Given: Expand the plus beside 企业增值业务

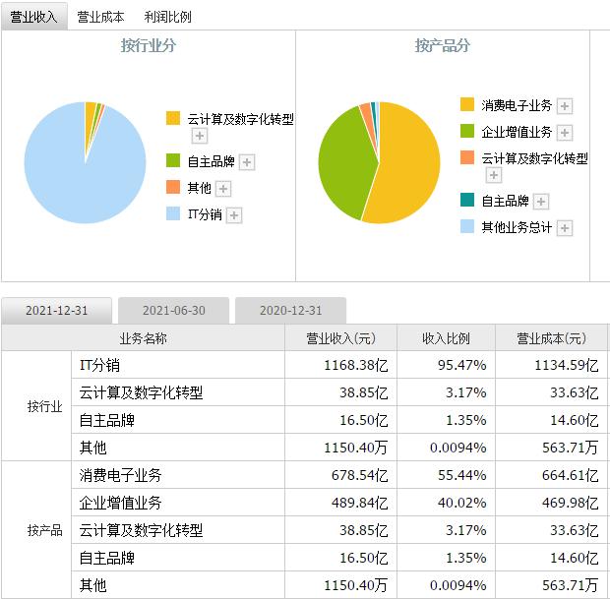Looking at the screenshot, I should point(565,133).
